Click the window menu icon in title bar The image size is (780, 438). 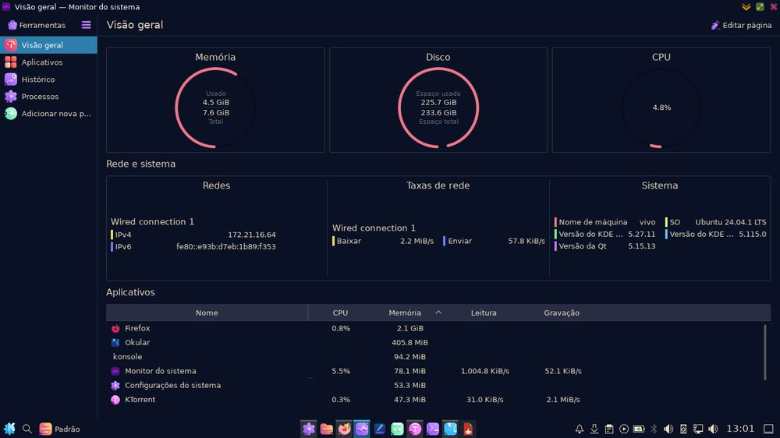[x=6, y=7]
